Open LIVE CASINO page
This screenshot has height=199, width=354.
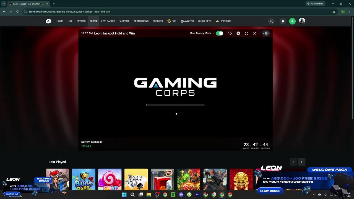(108, 21)
